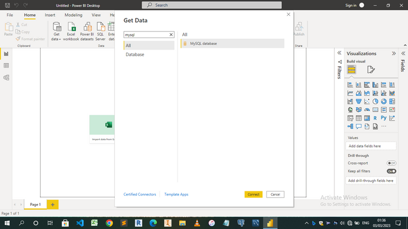This screenshot has height=229, width=408.
Task: Click Add data fields here well
Action: tap(371, 146)
